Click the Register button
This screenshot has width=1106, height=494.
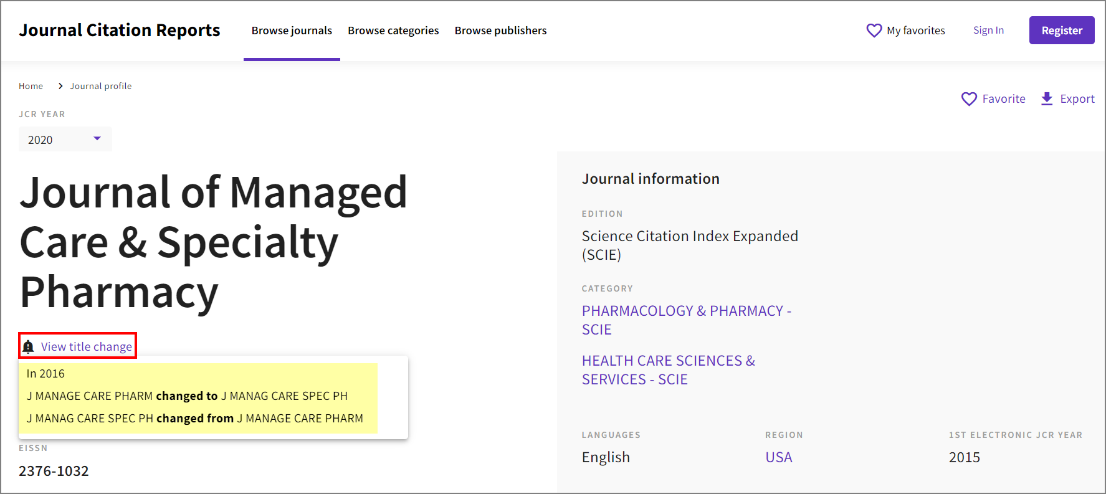pyautogui.click(x=1062, y=31)
